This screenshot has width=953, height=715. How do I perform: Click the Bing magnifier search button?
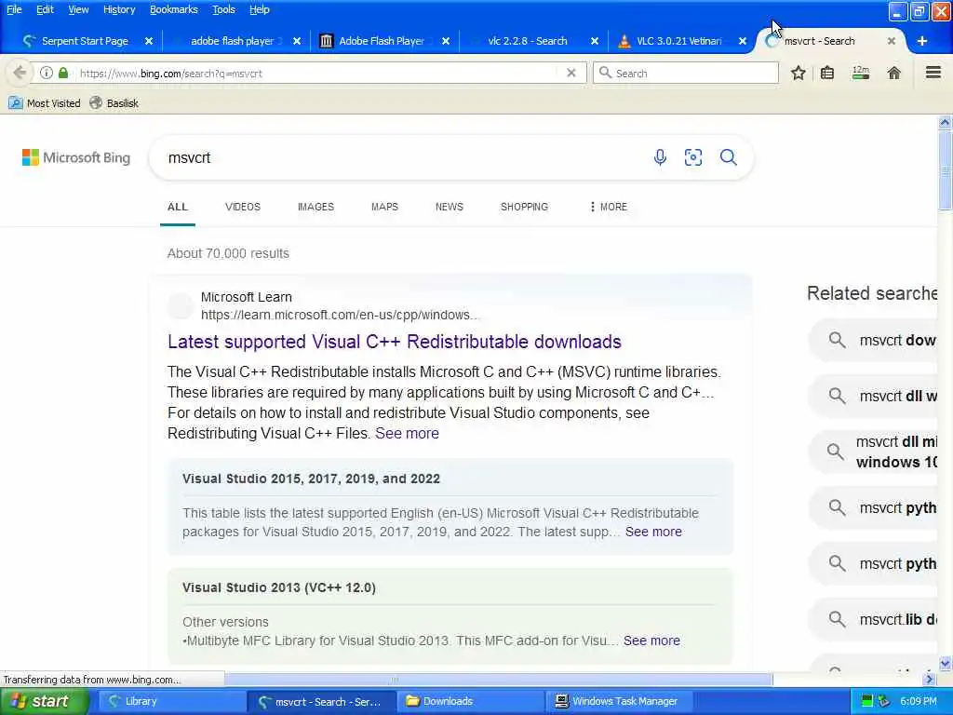coord(728,157)
